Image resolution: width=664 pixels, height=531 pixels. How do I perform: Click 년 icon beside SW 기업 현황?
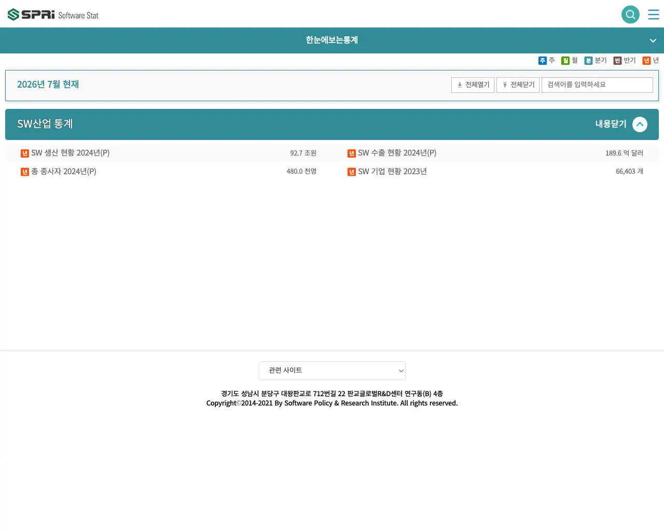point(352,172)
